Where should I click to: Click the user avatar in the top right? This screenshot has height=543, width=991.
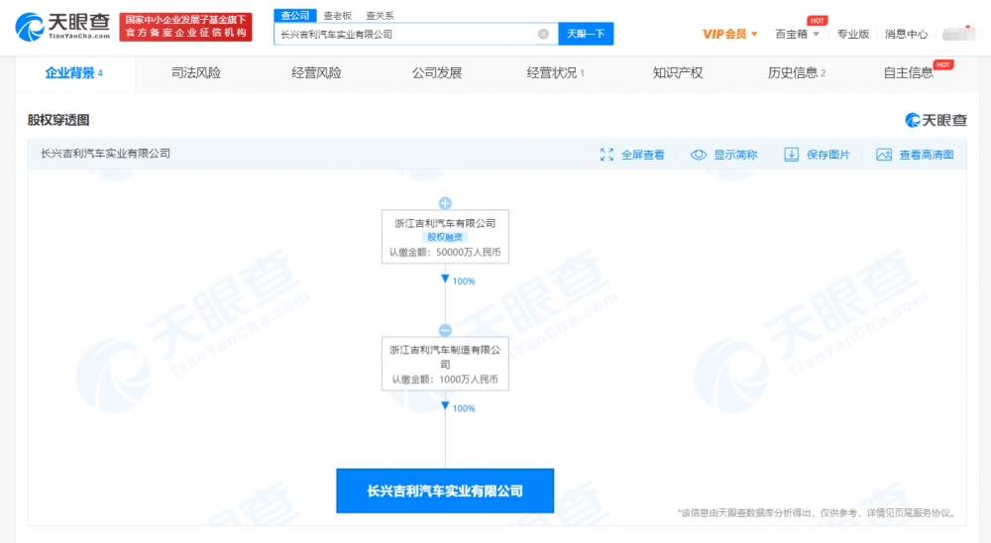(958, 33)
